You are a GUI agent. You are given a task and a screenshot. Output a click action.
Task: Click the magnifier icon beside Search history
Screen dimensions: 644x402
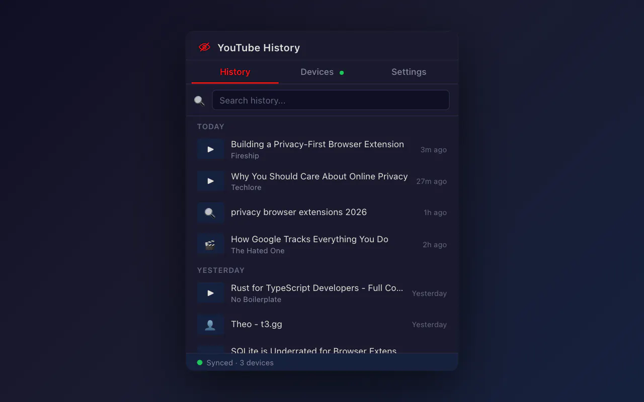pos(199,100)
